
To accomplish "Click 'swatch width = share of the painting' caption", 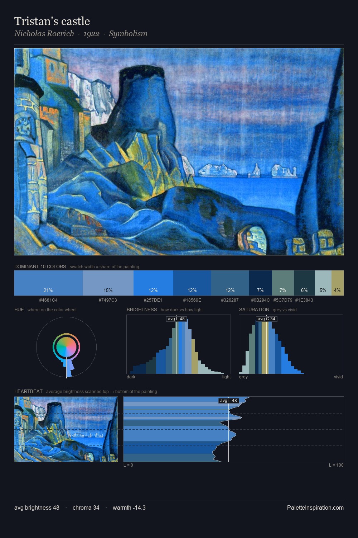I will pos(105,266).
